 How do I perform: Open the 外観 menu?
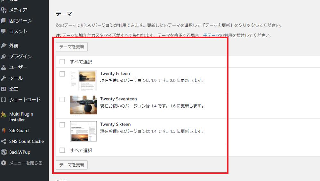pos(14,46)
